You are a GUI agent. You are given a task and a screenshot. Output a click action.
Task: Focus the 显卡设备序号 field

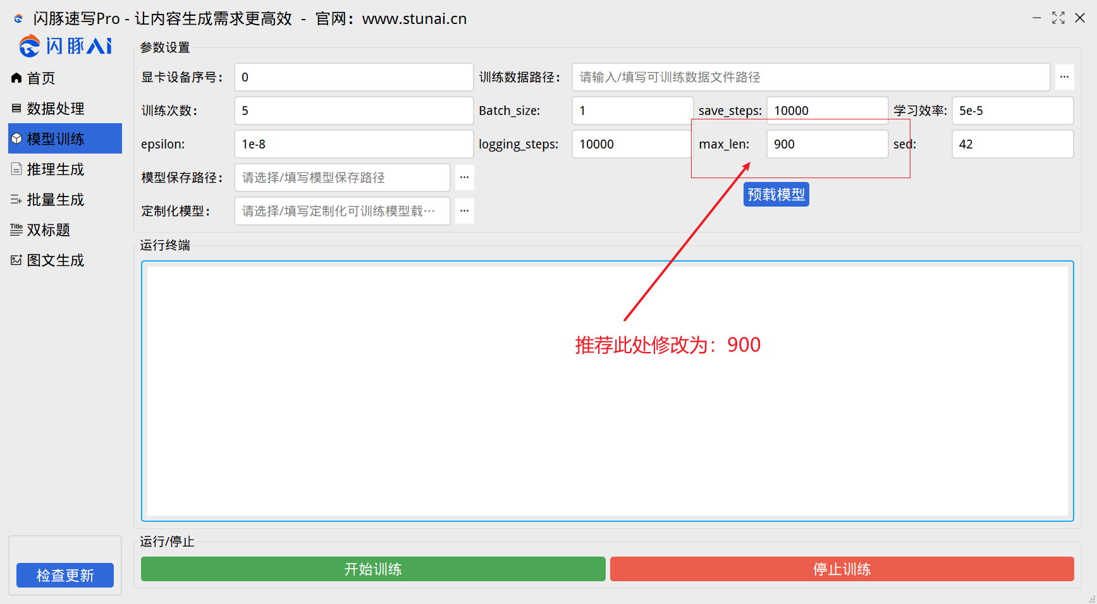[354, 77]
